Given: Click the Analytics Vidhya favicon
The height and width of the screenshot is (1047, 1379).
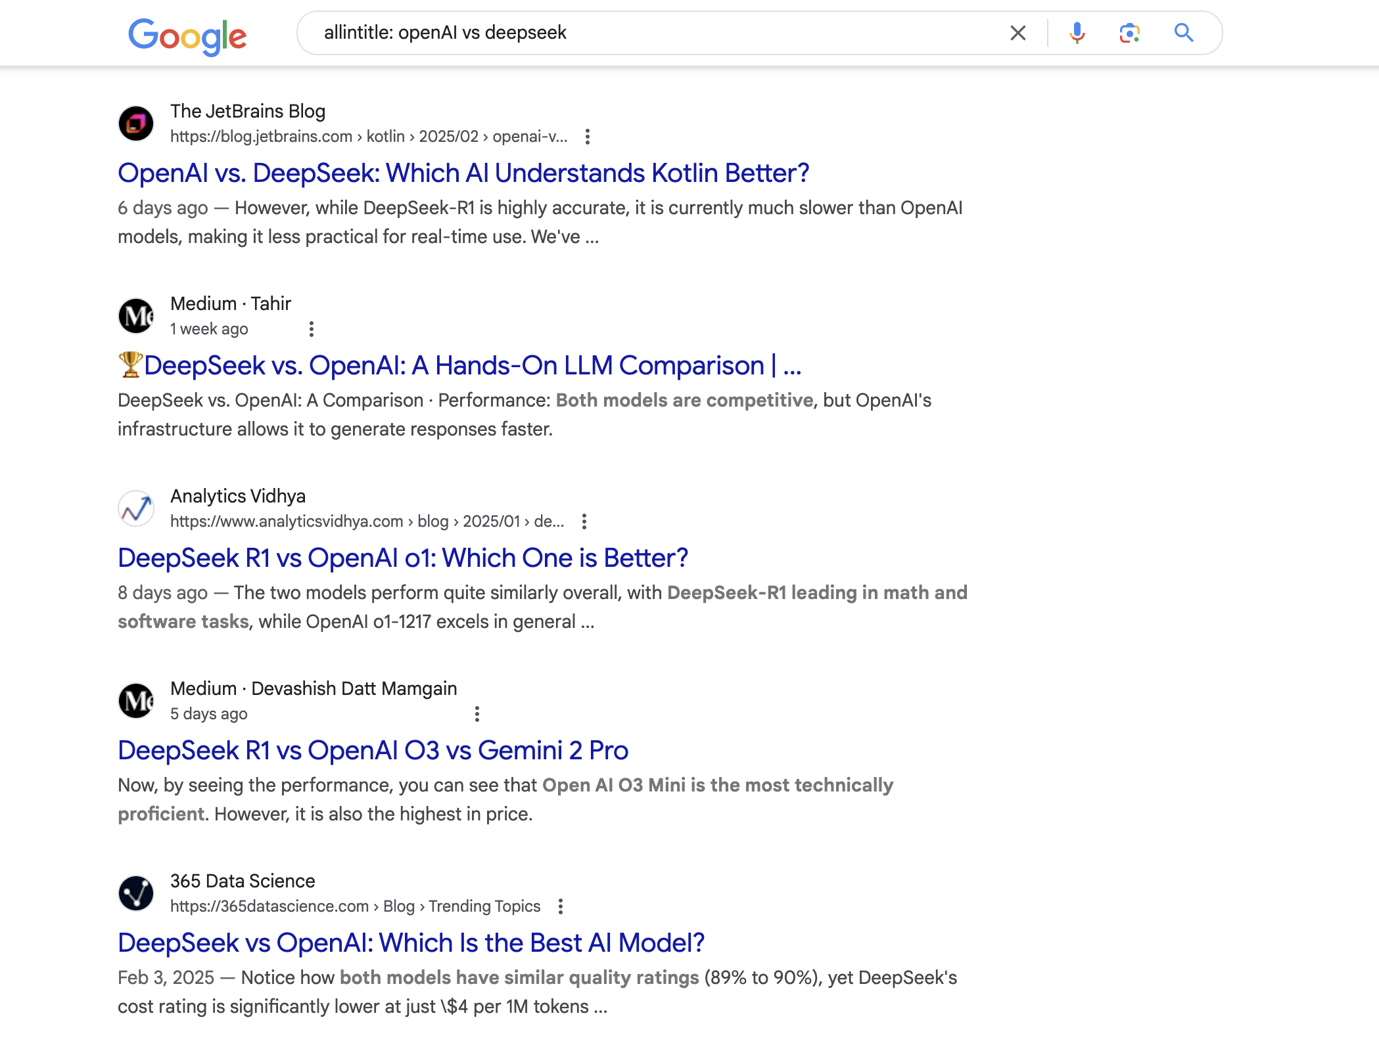Looking at the screenshot, I should tap(136, 508).
